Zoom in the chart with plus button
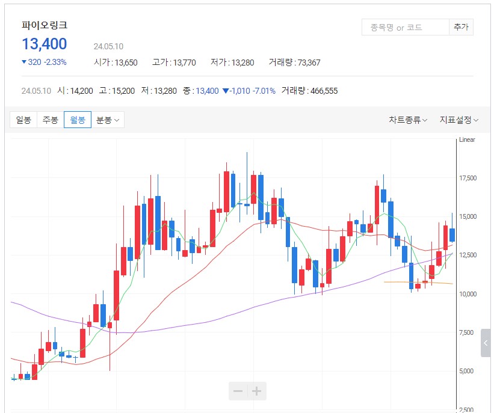Image resolution: width=494 pixels, height=413 pixels. click(257, 391)
